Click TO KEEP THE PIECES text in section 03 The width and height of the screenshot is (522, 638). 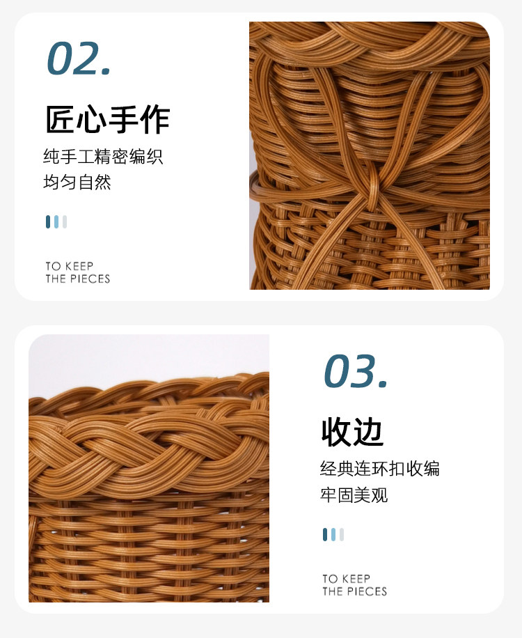[354, 585]
